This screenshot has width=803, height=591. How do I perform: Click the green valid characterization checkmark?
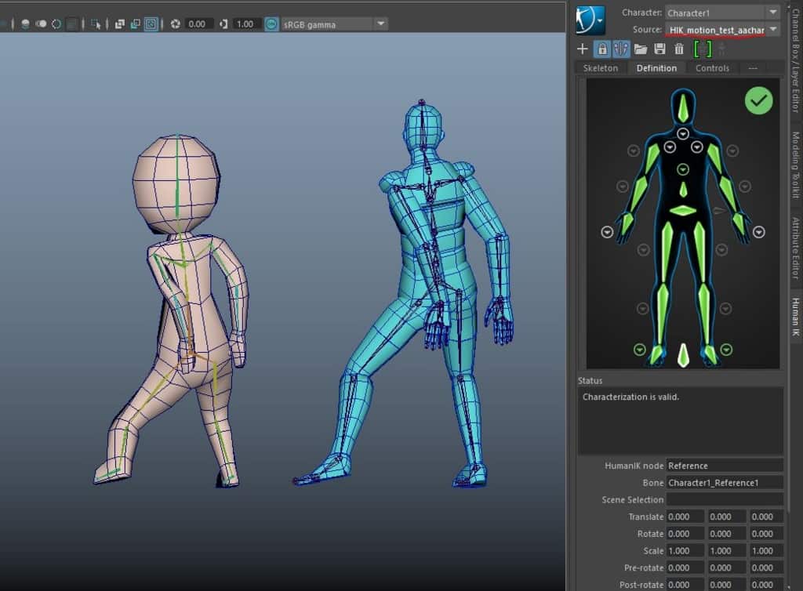coord(758,100)
